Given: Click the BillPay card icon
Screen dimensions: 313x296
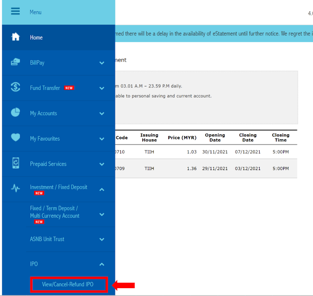Looking at the screenshot, I should [x=15, y=62].
